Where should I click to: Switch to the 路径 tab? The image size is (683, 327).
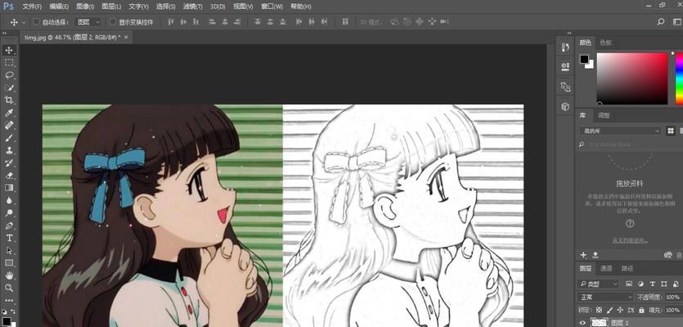click(x=627, y=269)
